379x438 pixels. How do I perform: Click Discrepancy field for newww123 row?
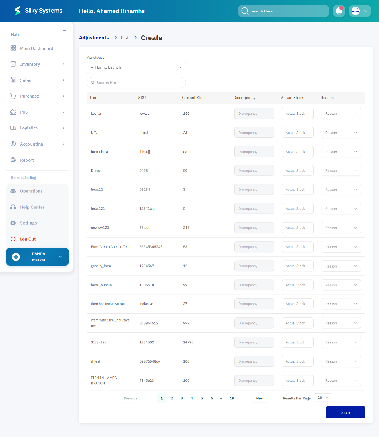pyautogui.click(x=254, y=228)
